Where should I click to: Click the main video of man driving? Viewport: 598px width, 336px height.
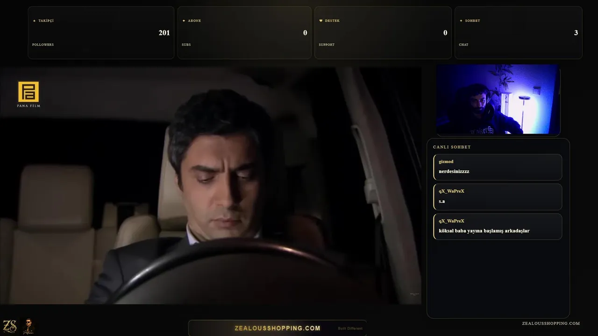[211, 186]
